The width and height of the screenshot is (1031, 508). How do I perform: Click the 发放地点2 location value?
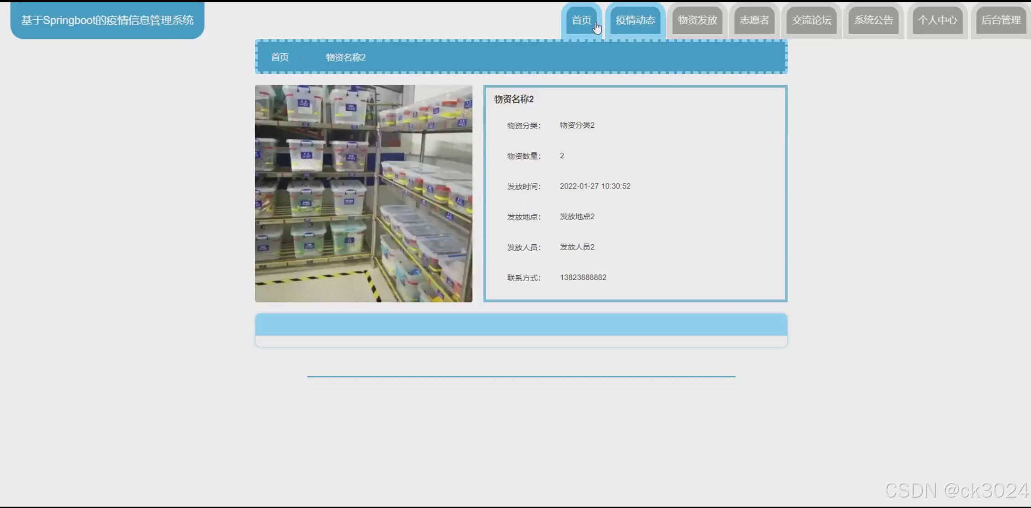point(577,216)
